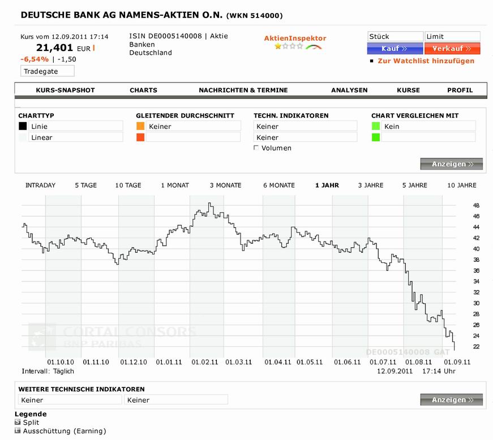
Task: Open second Techn. Indikatoren Keiner dropdown
Action: tap(305, 137)
